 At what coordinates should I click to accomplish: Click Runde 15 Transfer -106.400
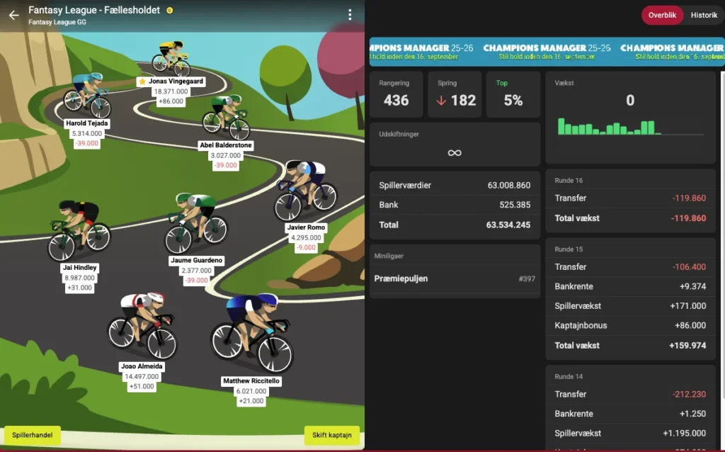click(630, 267)
